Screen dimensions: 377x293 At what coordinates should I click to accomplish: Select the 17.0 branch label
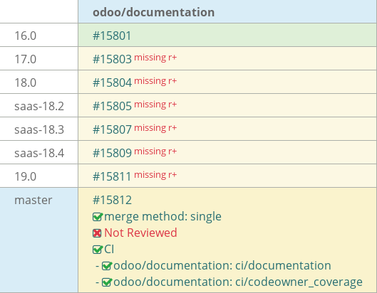pyautogui.click(x=25, y=59)
